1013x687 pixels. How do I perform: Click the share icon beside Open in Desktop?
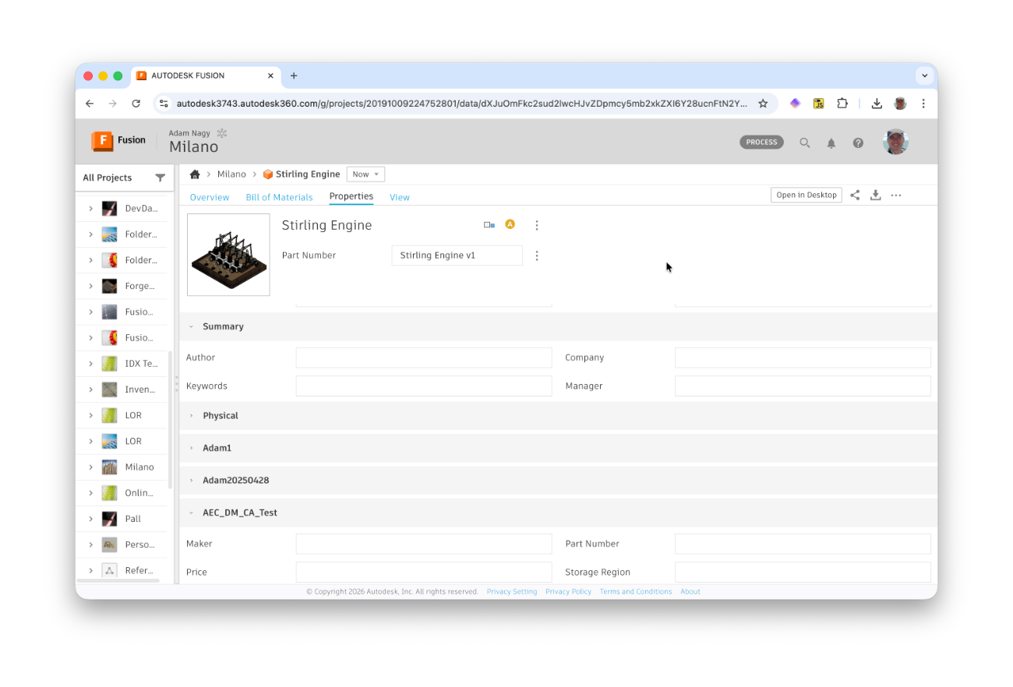(x=855, y=196)
